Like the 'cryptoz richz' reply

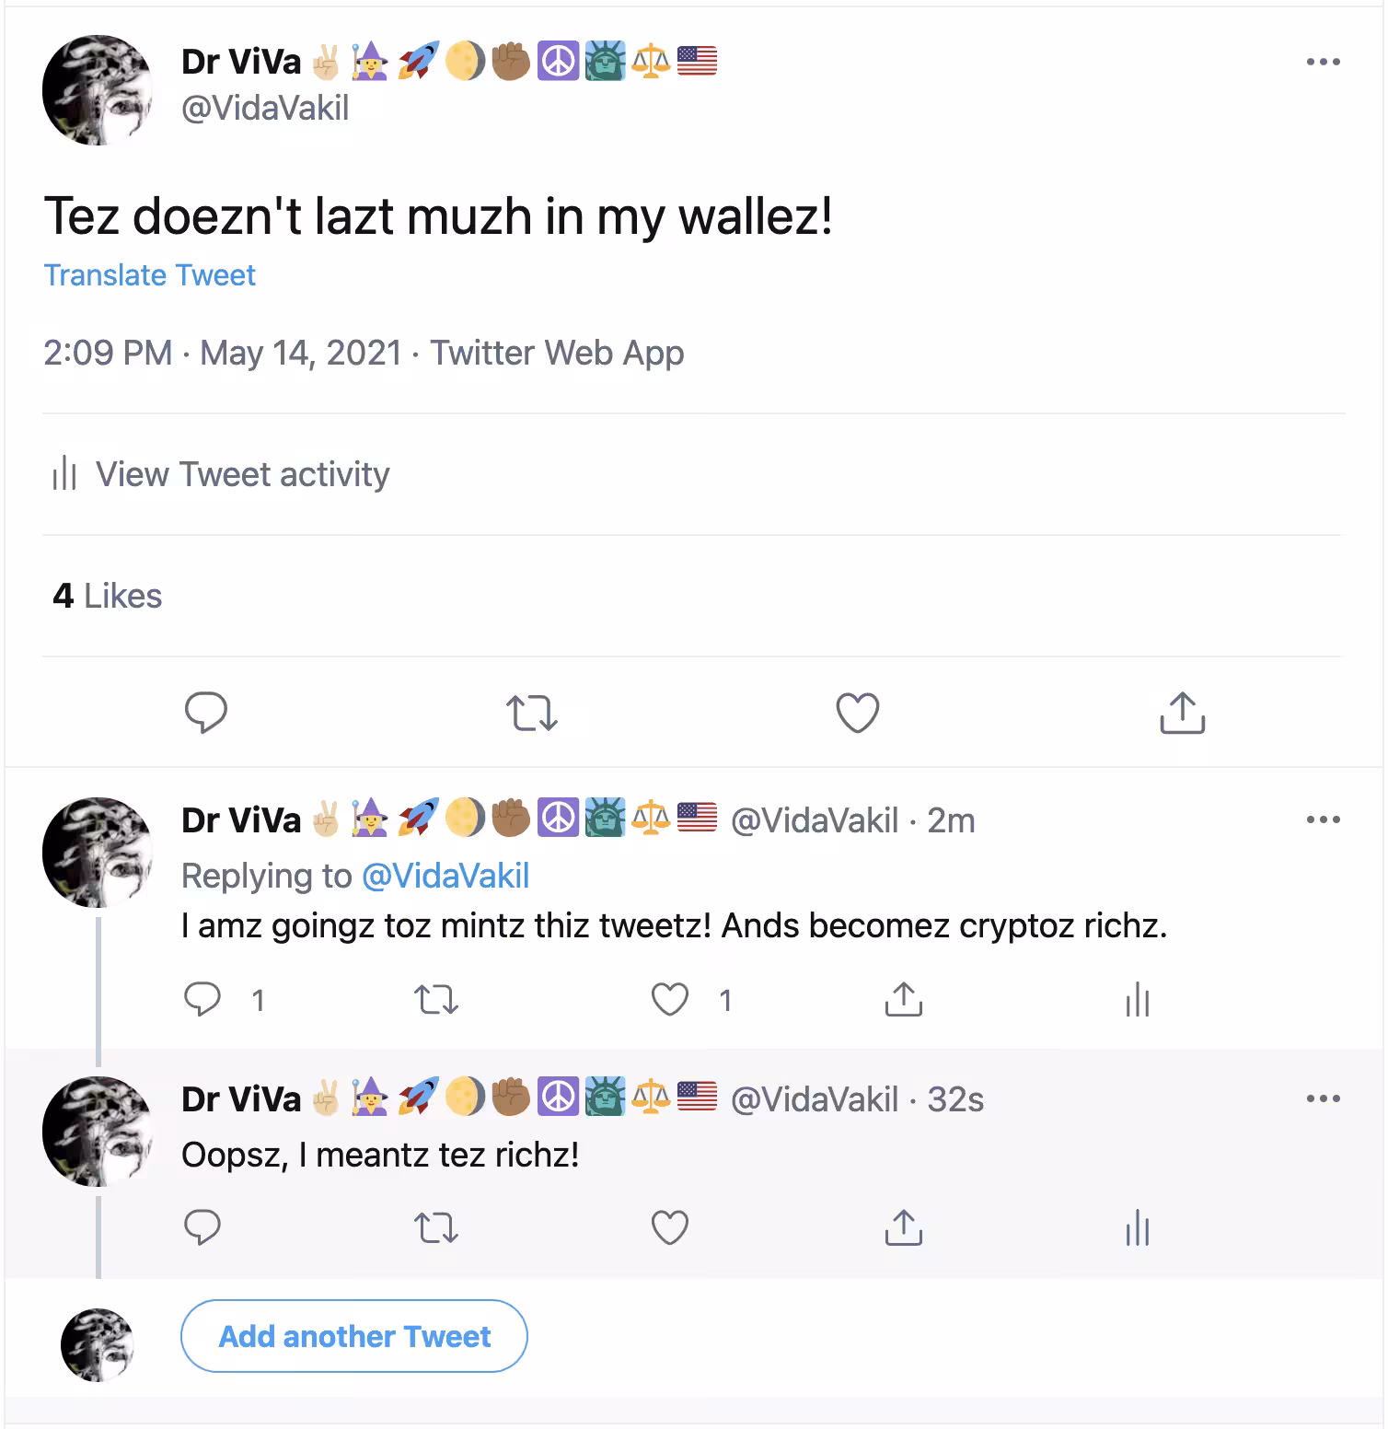[670, 1000]
